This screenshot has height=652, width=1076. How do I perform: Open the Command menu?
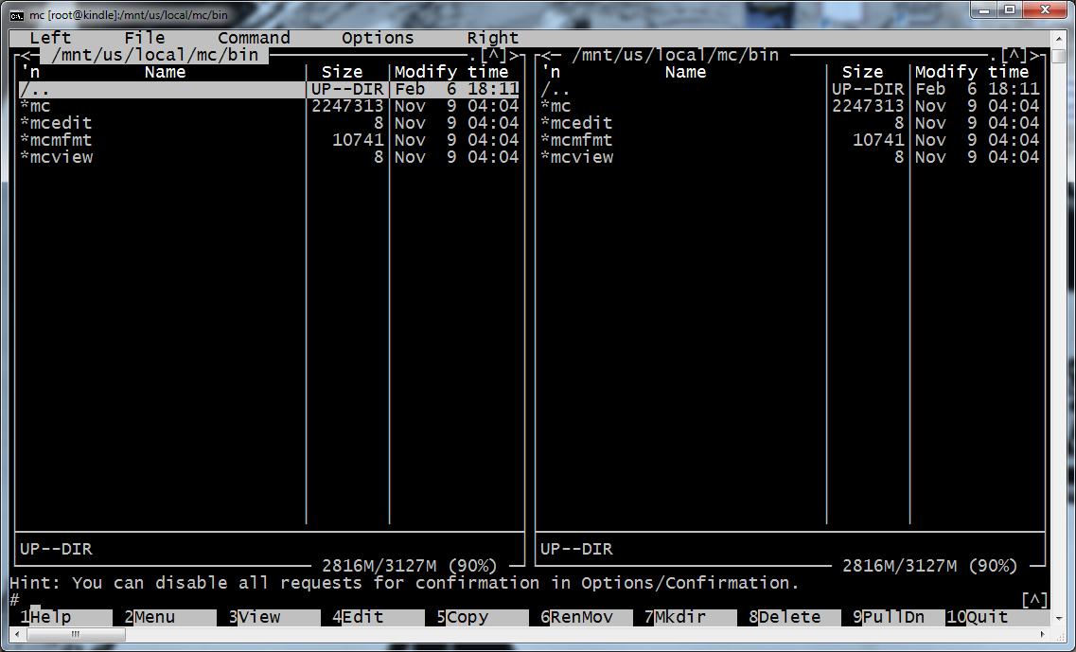pyautogui.click(x=254, y=38)
